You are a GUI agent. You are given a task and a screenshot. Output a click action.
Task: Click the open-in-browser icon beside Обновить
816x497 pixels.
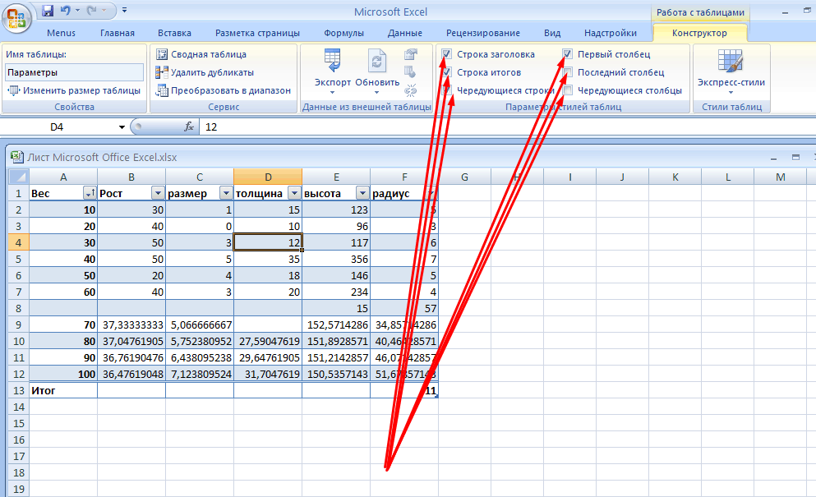click(x=411, y=72)
